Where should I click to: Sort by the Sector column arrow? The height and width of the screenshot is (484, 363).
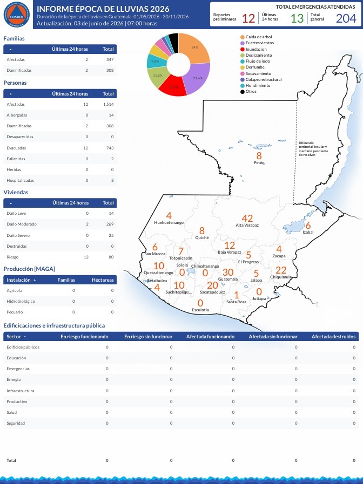[25, 337]
